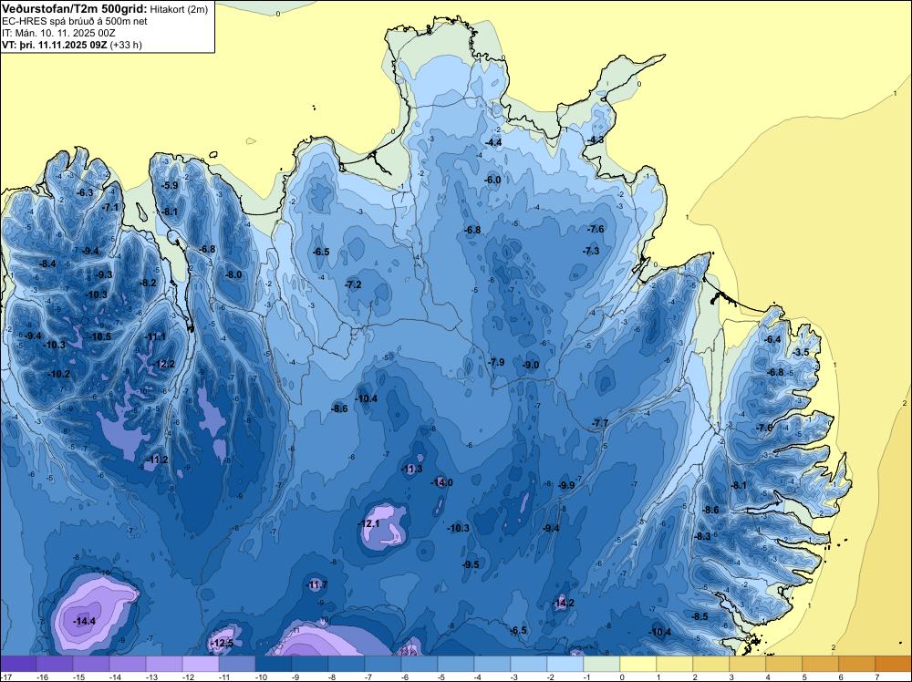Click the -14.2 temperature label

click(x=563, y=603)
